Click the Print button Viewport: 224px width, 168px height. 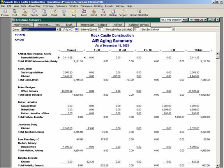click(x=58, y=24)
